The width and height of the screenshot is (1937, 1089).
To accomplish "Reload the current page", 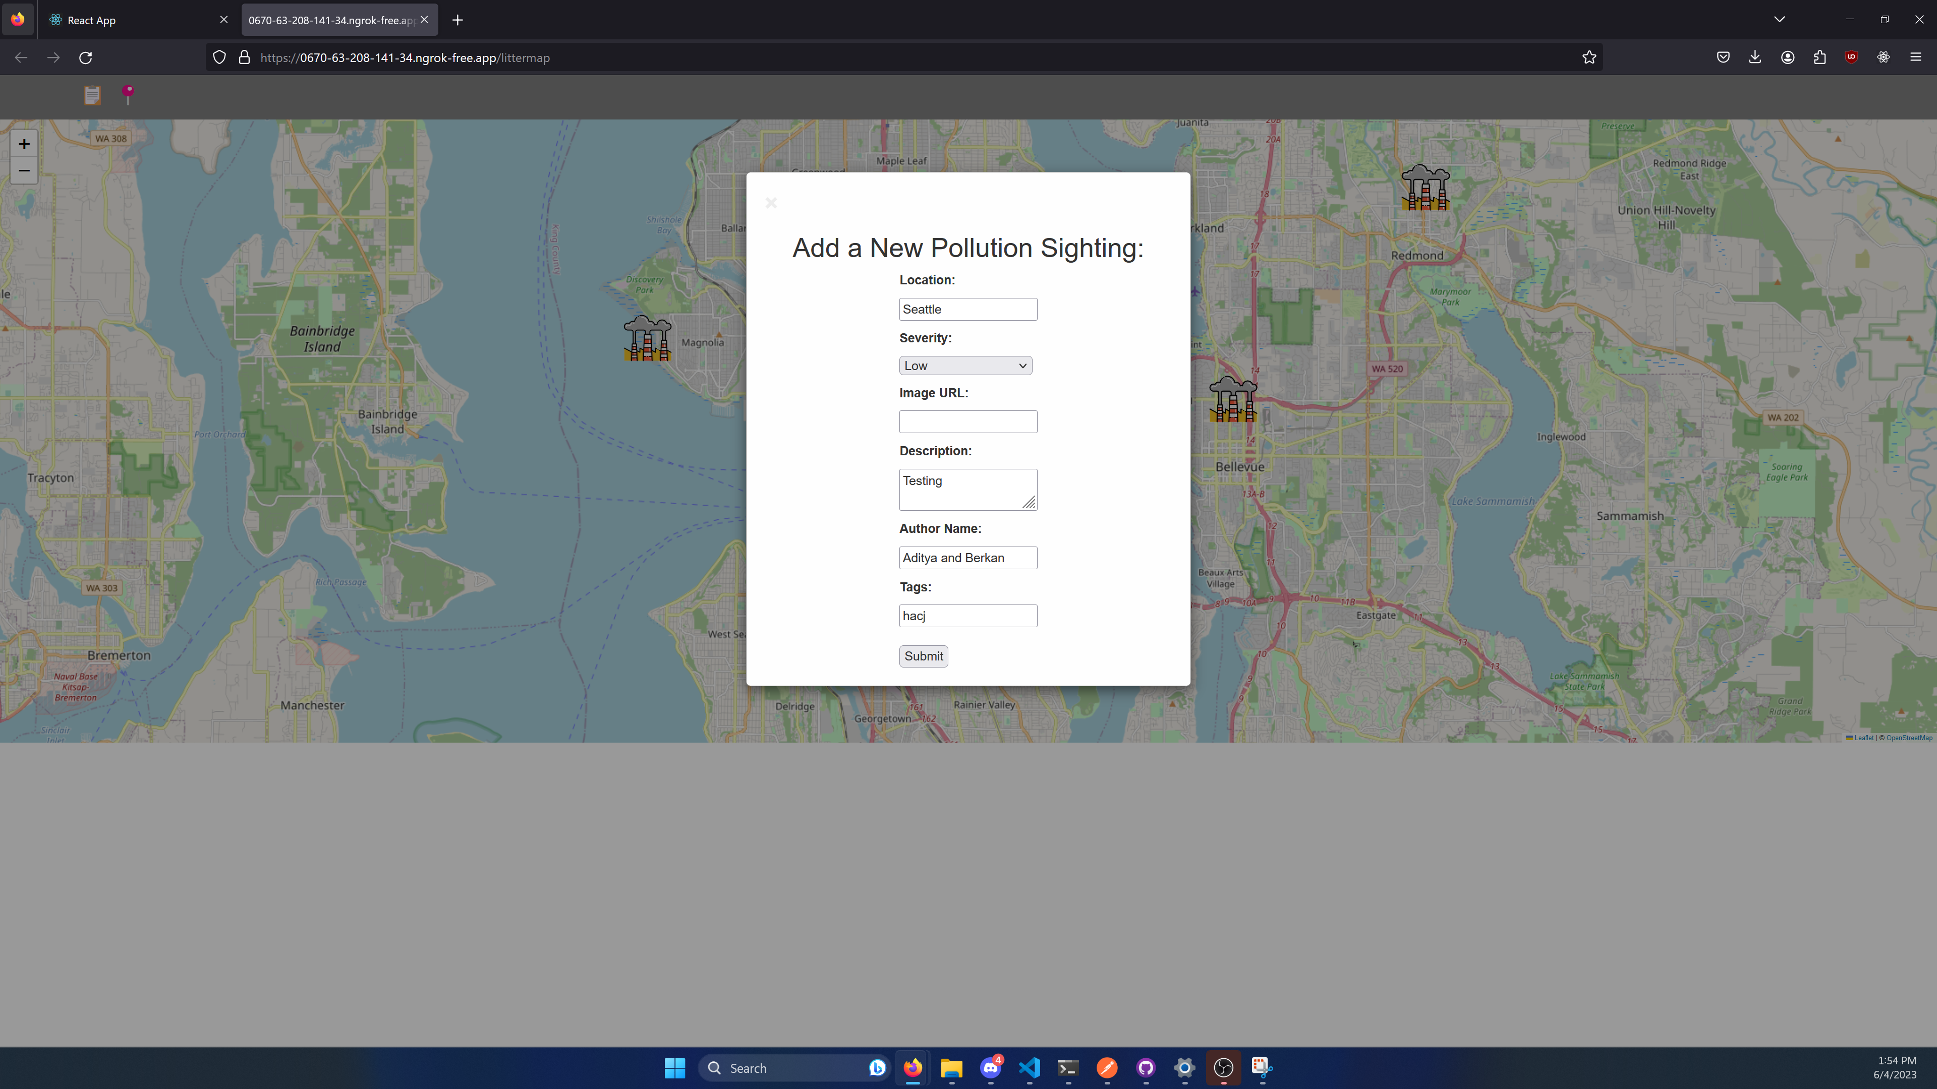I will [x=86, y=58].
